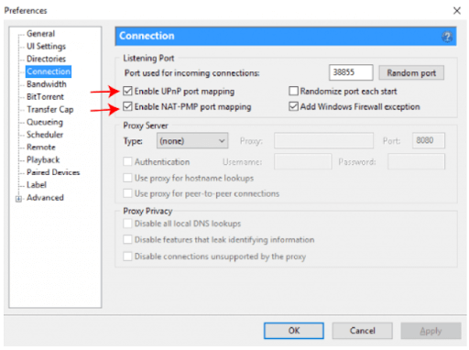Open Bandwidth settings
Image resolution: width=469 pixels, height=350 pixels.
[x=47, y=84]
